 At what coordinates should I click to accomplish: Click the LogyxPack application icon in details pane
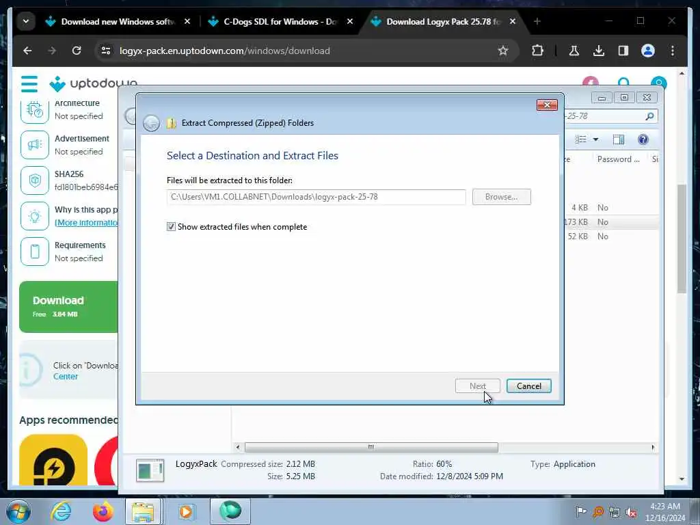tap(150, 470)
